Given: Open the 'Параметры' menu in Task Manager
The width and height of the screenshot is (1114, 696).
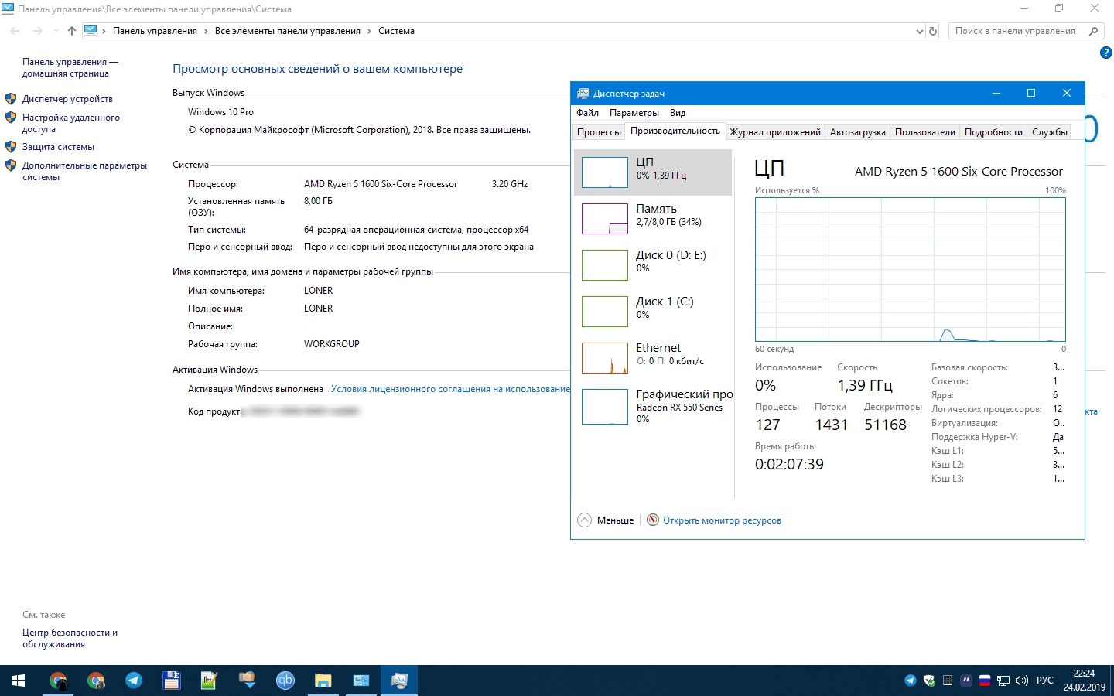Looking at the screenshot, I should (x=634, y=113).
